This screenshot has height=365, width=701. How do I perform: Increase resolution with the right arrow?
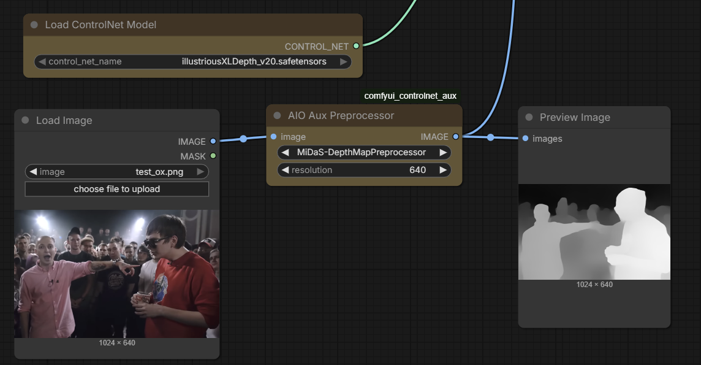(443, 170)
